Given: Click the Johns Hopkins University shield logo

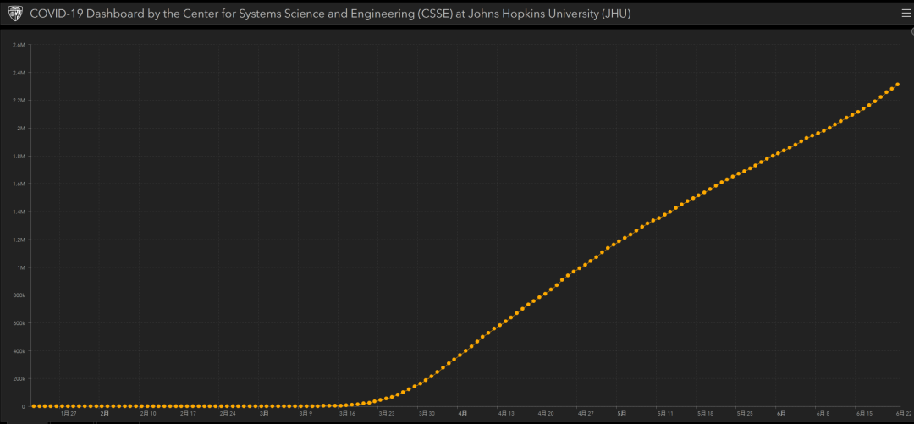Looking at the screenshot, I should (x=15, y=14).
